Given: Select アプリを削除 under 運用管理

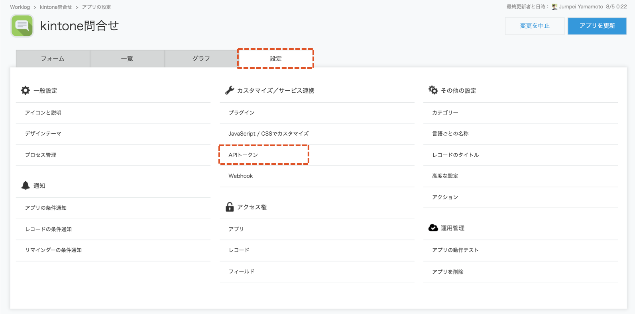Looking at the screenshot, I should coord(448,272).
